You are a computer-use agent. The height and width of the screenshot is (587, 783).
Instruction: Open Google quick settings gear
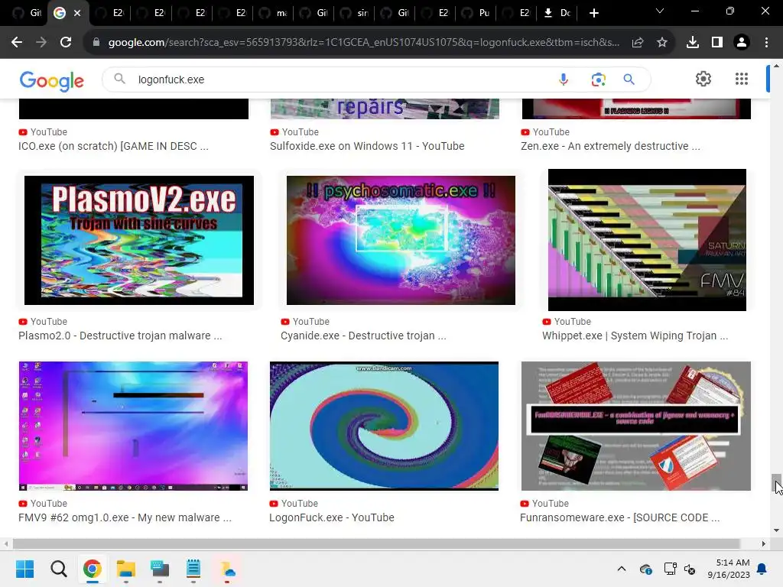(x=703, y=79)
